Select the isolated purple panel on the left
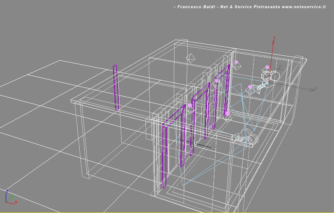Screen dimensions: 334x213 point(116,87)
